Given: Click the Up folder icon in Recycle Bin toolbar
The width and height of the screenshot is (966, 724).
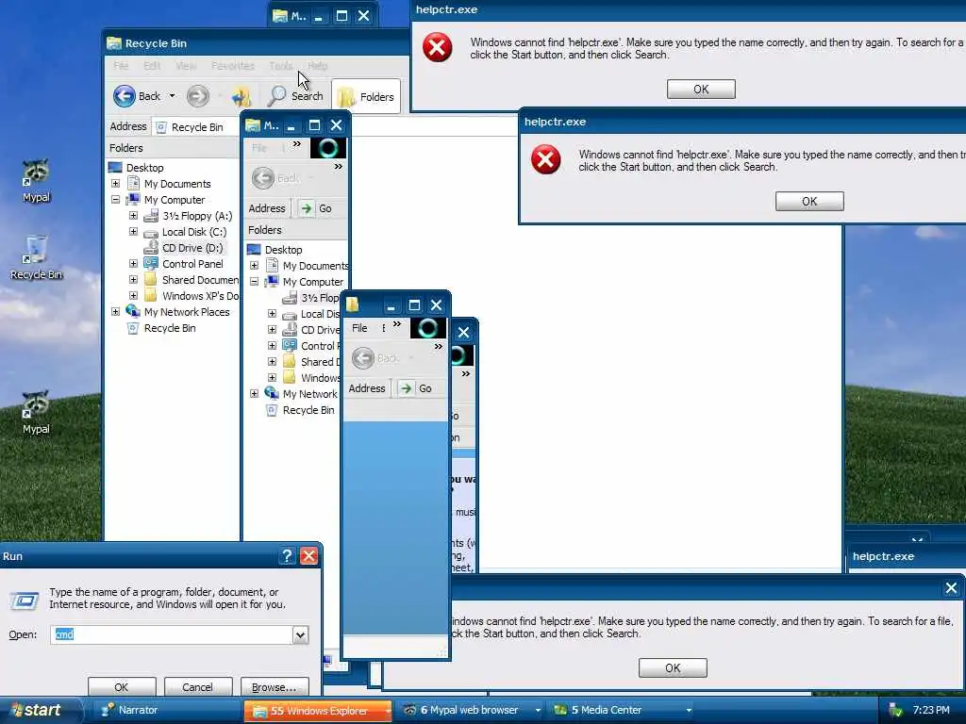Looking at the screenshot, I should coord(241,97).
